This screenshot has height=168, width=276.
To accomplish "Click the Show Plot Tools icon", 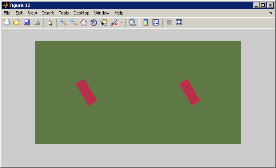I will (179, 22).
